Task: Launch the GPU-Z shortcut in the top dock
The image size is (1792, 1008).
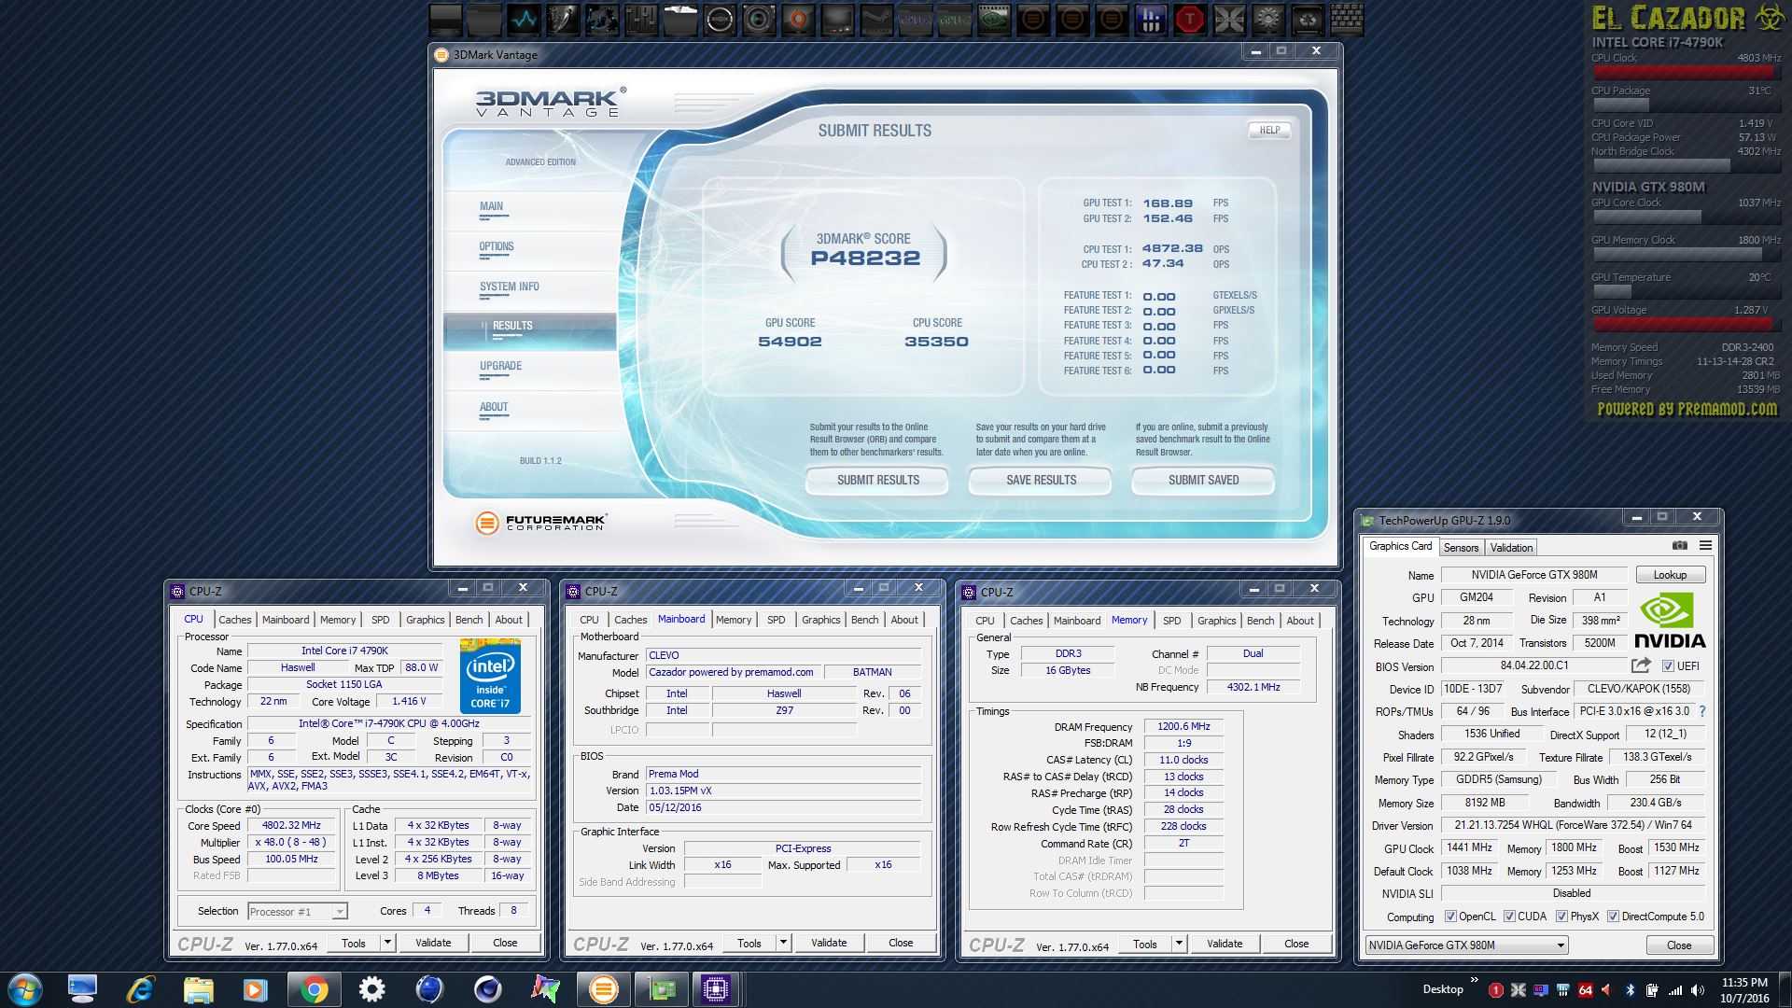Action: click(955, 19)
